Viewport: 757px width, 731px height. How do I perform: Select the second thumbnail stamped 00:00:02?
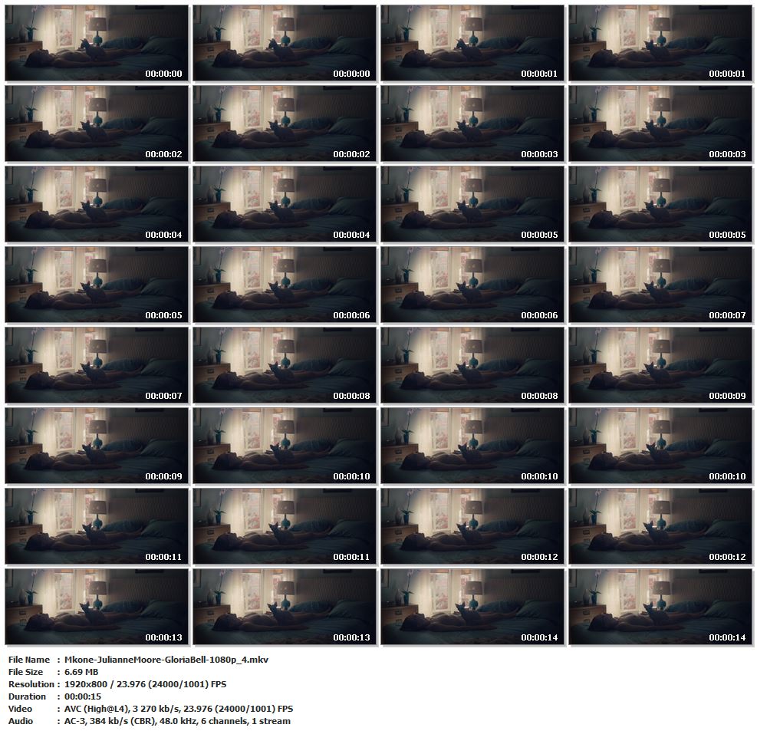pyautogui.click(x=285, y=123)
